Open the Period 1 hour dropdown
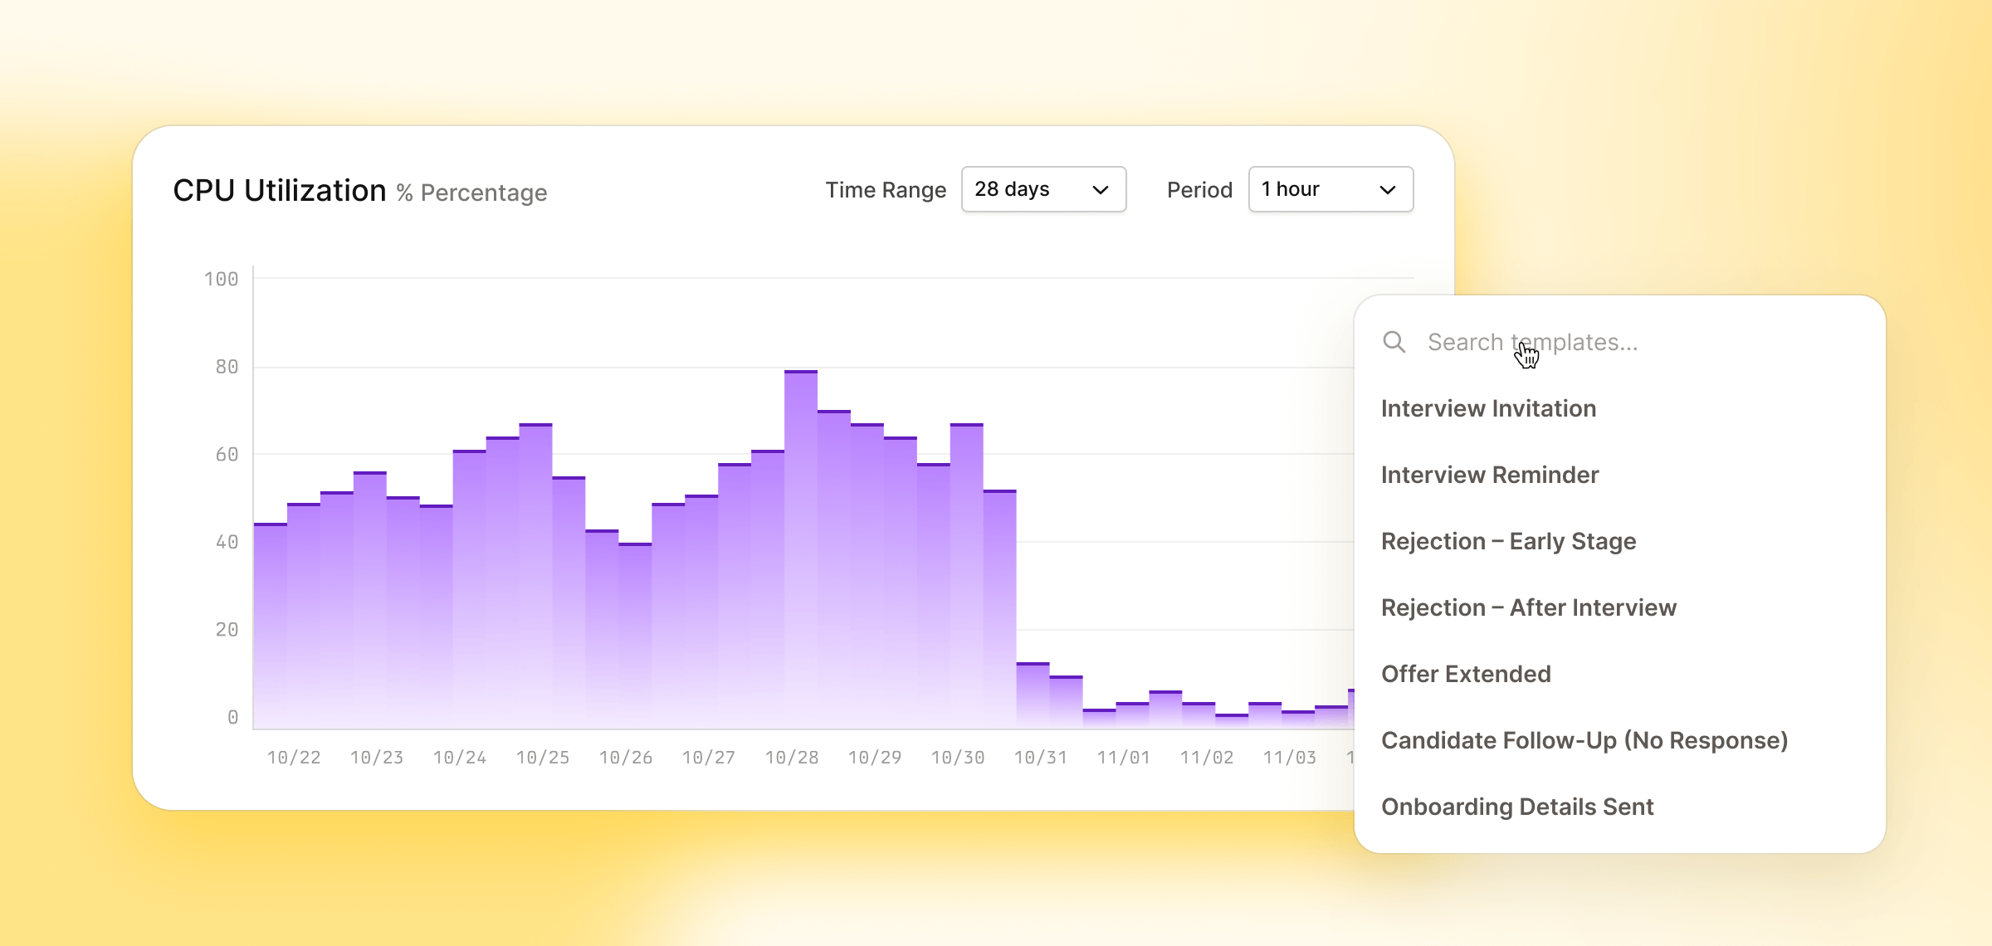 [1330, 189]
